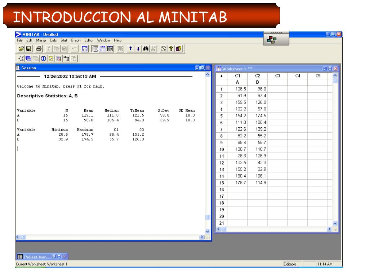Maximize the Session window
The height and width of the screenshot is (277, 369).
pos(203,68)
